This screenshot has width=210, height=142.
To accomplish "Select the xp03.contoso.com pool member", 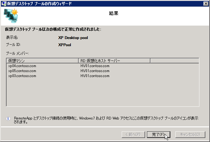I will pyautogui.click(x=22, y=76).
